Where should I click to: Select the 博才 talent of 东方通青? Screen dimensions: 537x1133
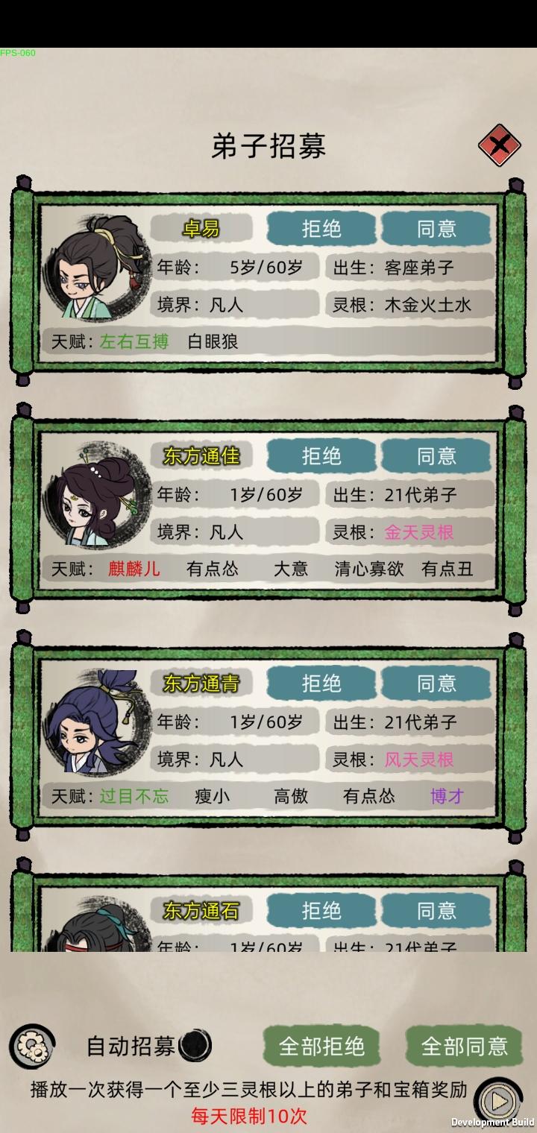pos(447,796)
